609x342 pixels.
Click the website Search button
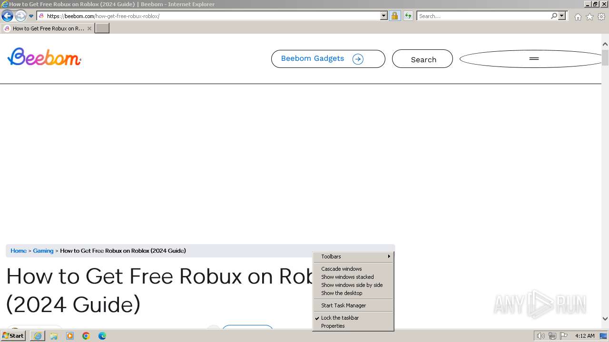(x=422, y=59)
